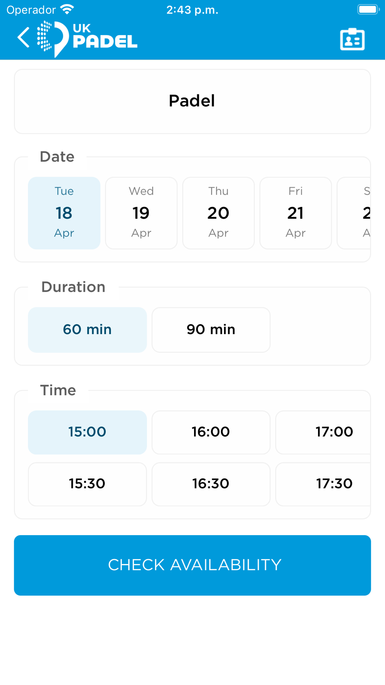Viewport: 385px width, 685px height.
Task: Pick the 17:30 time slot
Action: (x=327, y=484)
